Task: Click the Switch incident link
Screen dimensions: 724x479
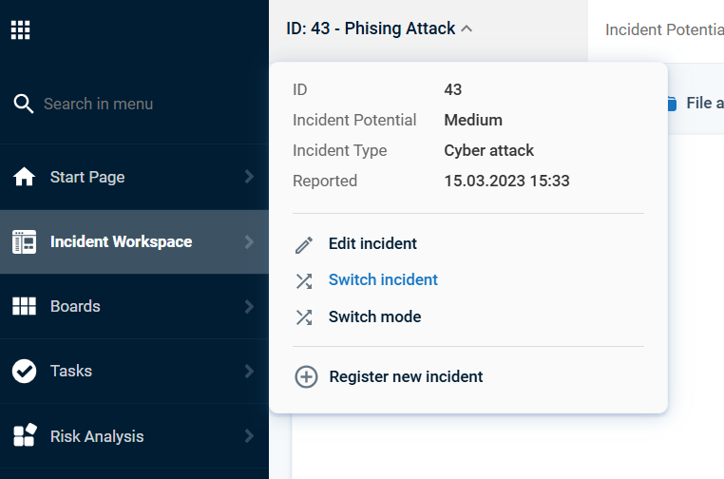Action: pos(383,280)
